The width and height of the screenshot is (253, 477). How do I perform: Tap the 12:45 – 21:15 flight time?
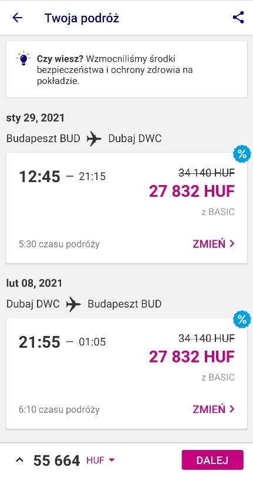coord(62,176)
